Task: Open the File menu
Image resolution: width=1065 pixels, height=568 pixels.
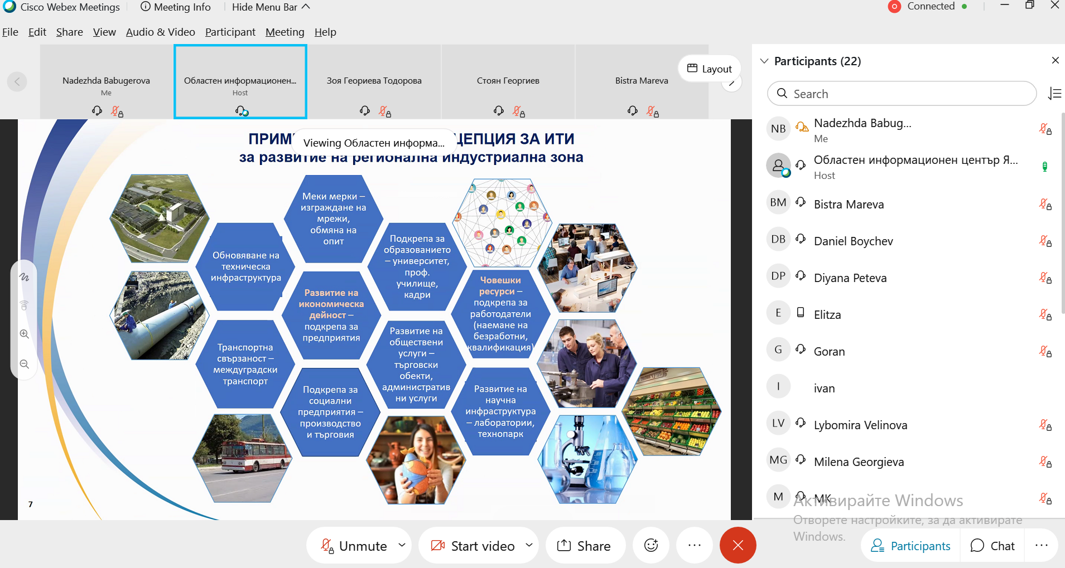Action: [x=10, y=32]
